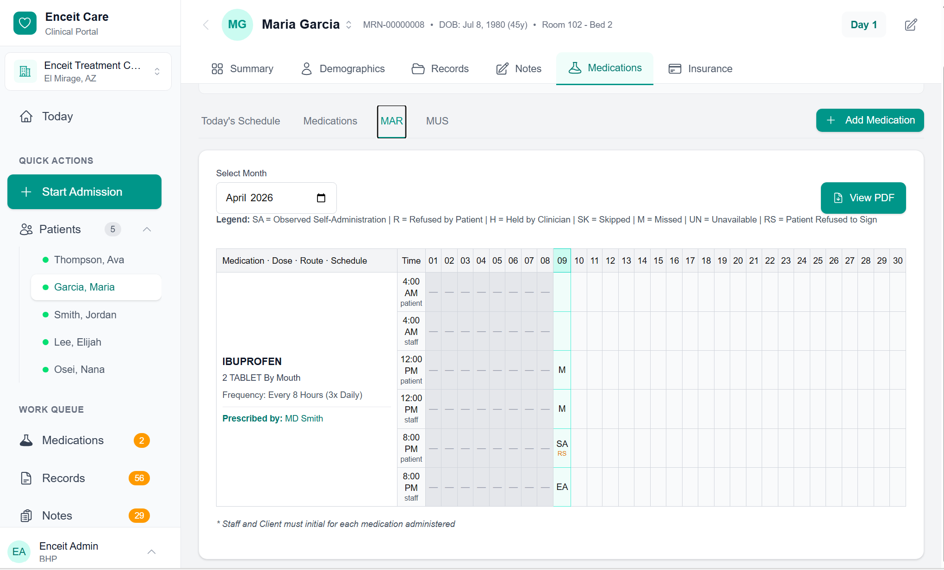Click the EA user avatar

coord(19,551)
